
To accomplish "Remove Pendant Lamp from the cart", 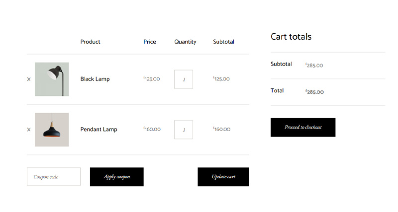I will (x=29, y=130).
